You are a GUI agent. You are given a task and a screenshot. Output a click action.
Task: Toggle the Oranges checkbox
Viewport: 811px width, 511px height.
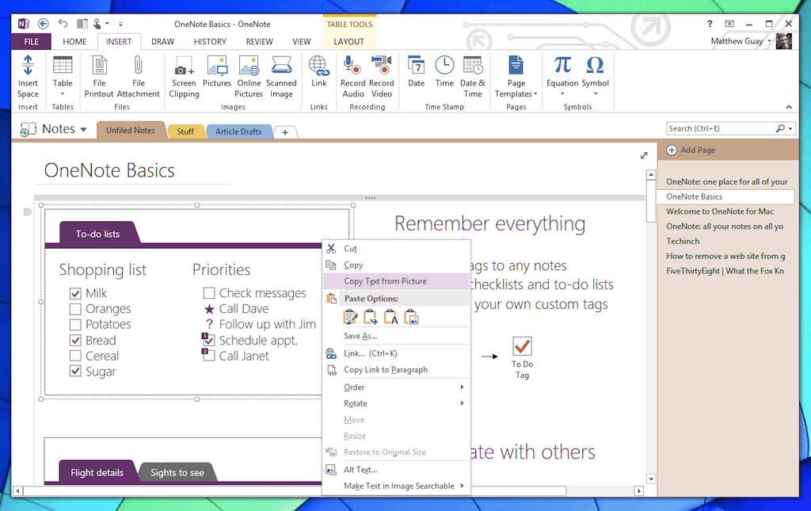[x=75, y=309]
